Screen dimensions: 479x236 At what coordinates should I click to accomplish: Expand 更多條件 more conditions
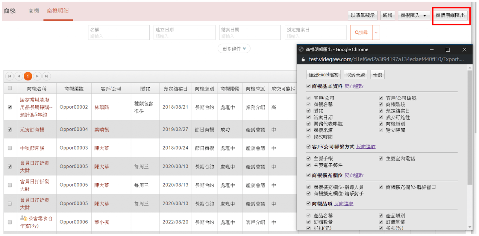[234, 48]
